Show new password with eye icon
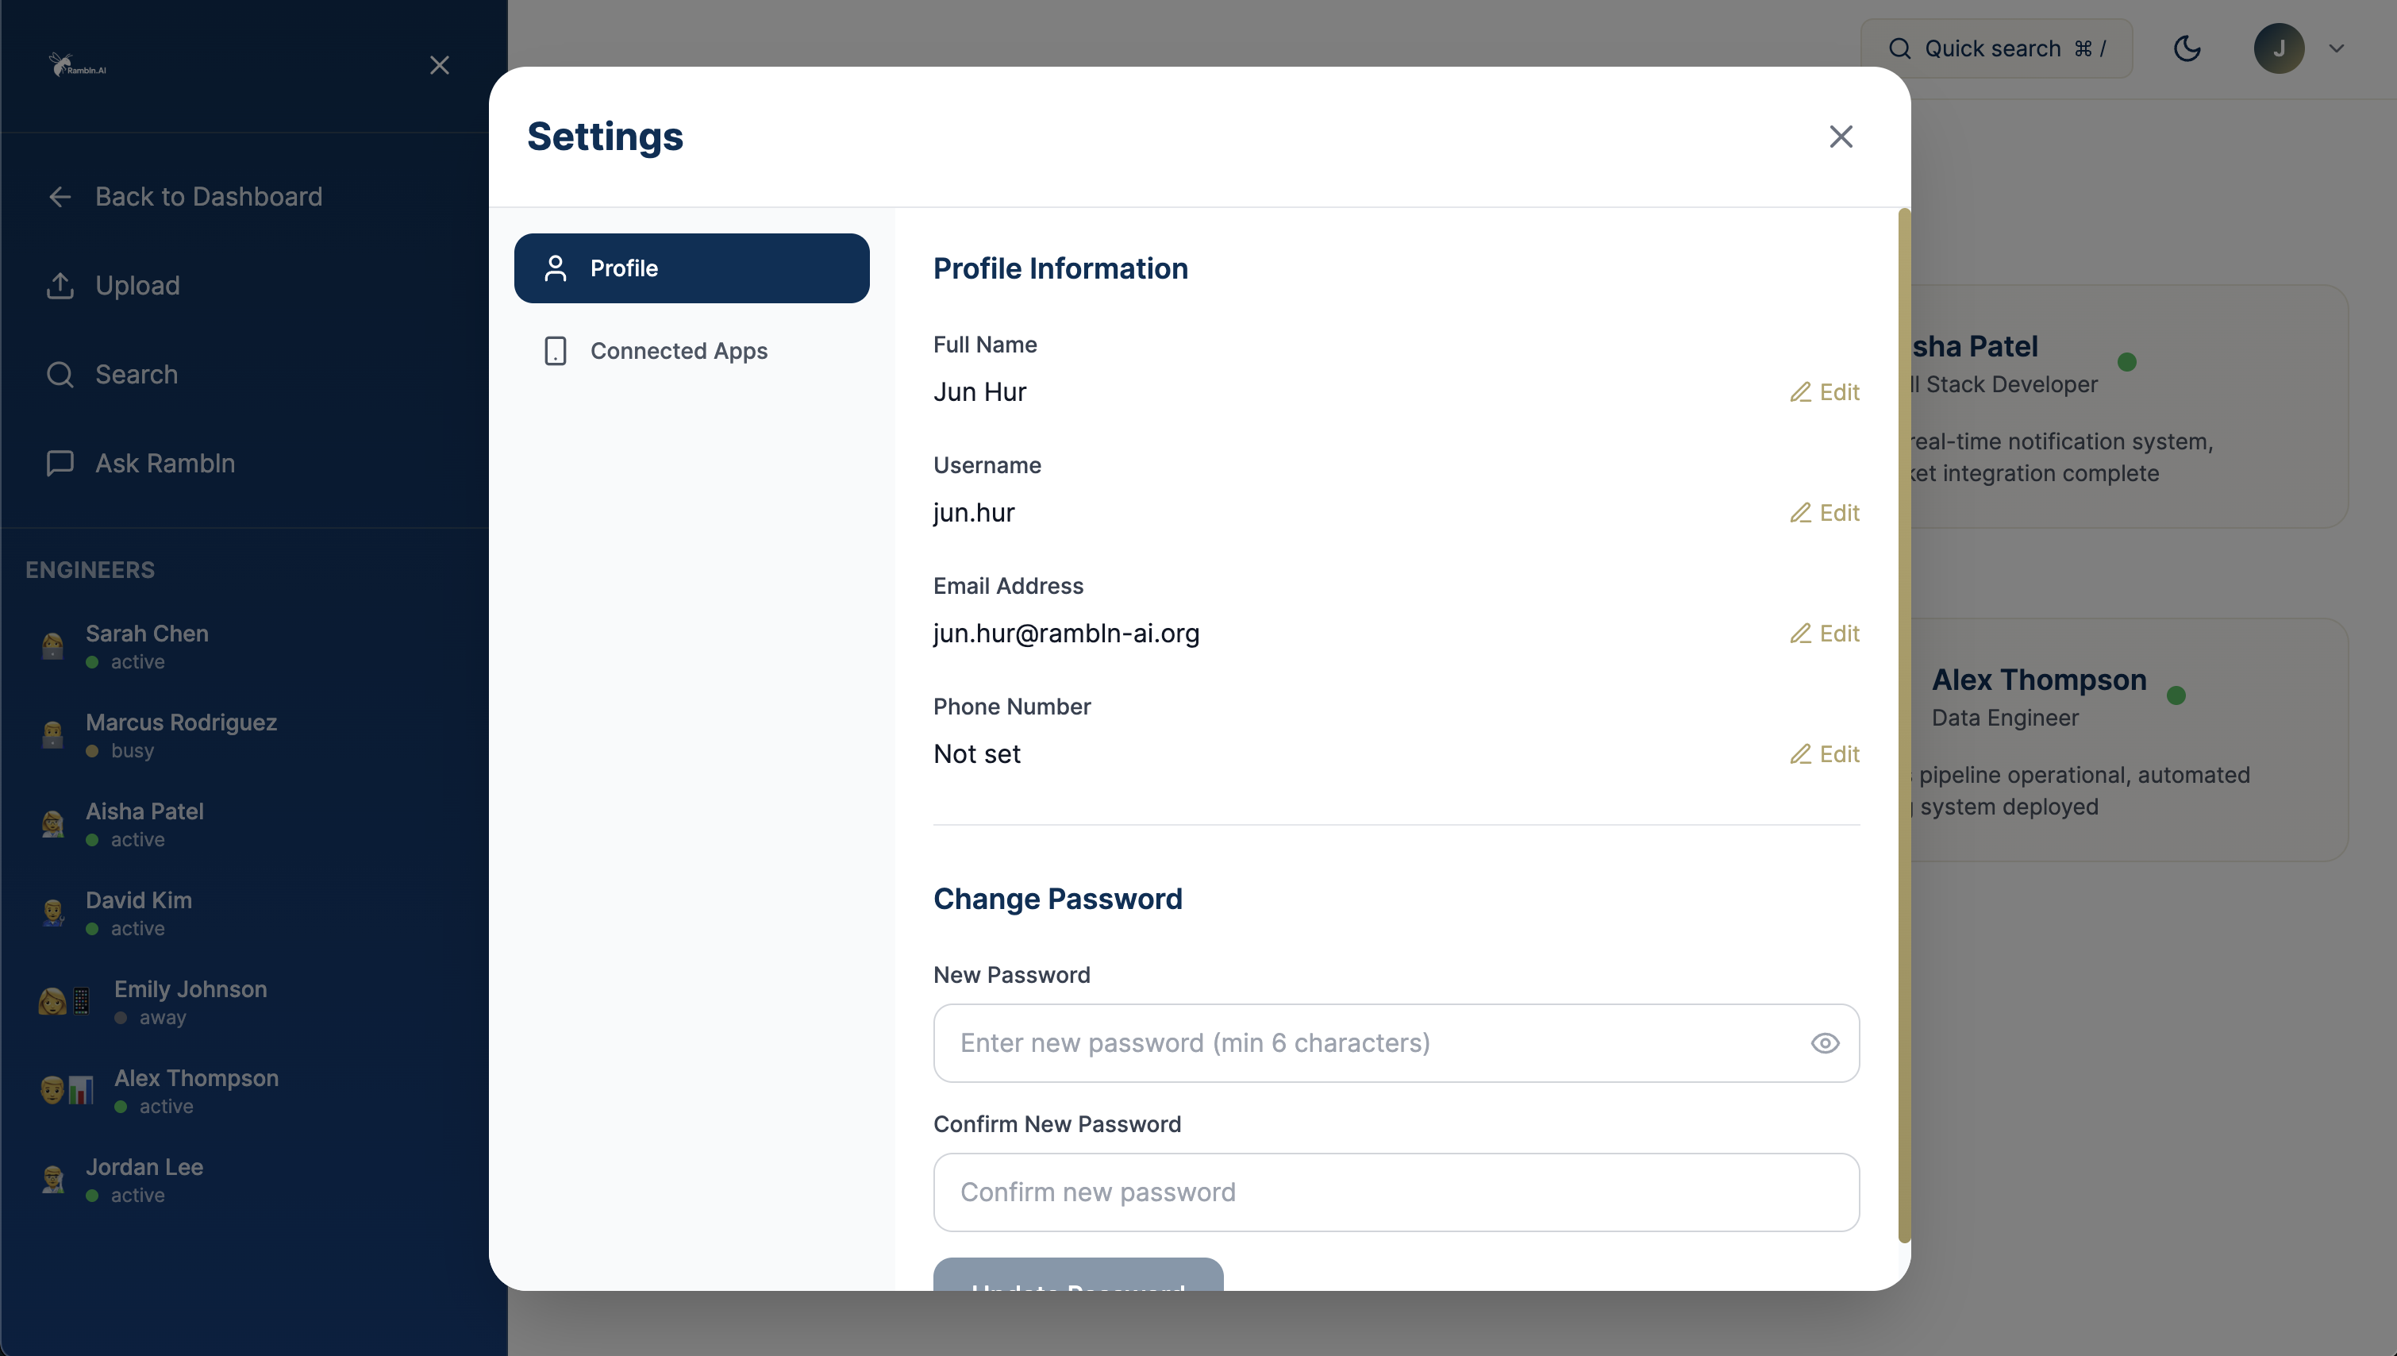 tap(1824, 1043)
